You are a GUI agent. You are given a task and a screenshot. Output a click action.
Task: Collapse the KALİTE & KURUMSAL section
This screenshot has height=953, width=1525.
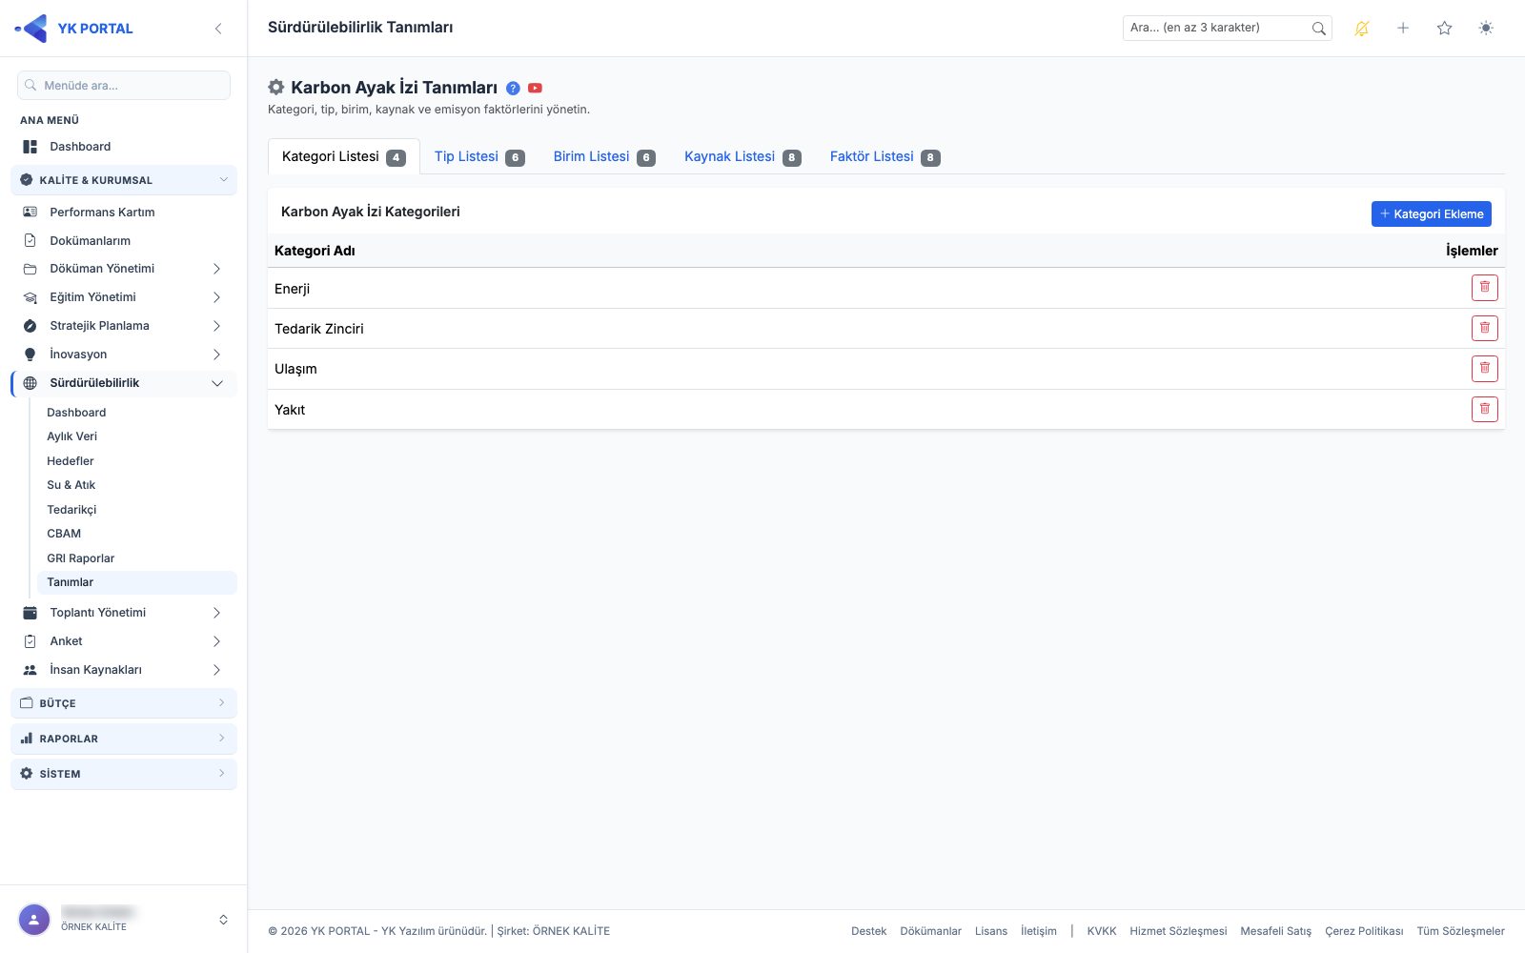tap(124, 180)
